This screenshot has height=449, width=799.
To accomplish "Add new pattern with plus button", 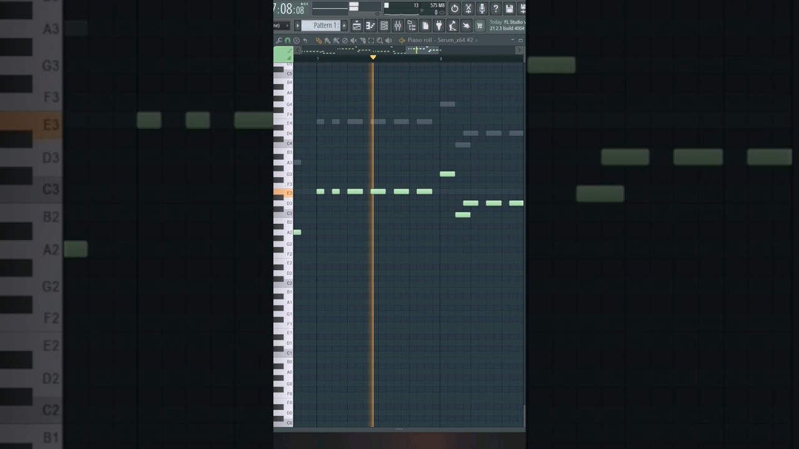I will click(344, 26).
